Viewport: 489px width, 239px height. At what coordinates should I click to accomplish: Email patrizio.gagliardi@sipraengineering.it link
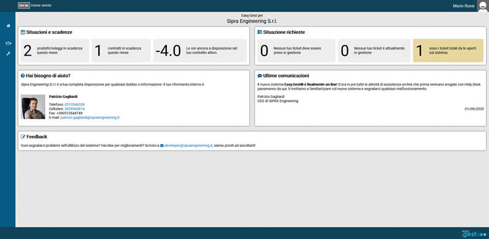(90, 117)
